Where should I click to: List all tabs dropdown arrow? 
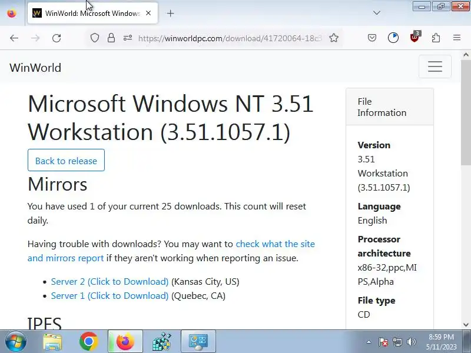pyautogui.click(x=377, y=13)
